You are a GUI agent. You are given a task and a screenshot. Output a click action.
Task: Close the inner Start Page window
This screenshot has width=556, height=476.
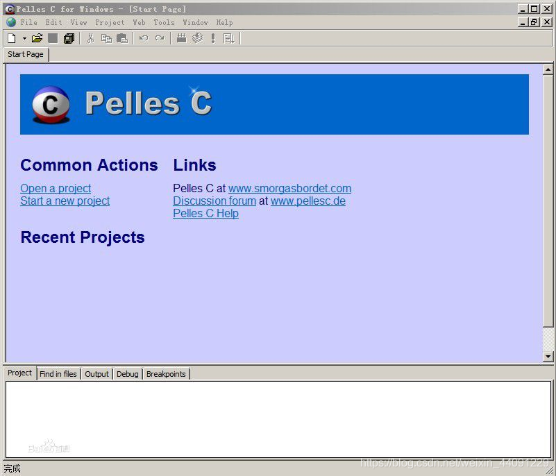(547, 22)
